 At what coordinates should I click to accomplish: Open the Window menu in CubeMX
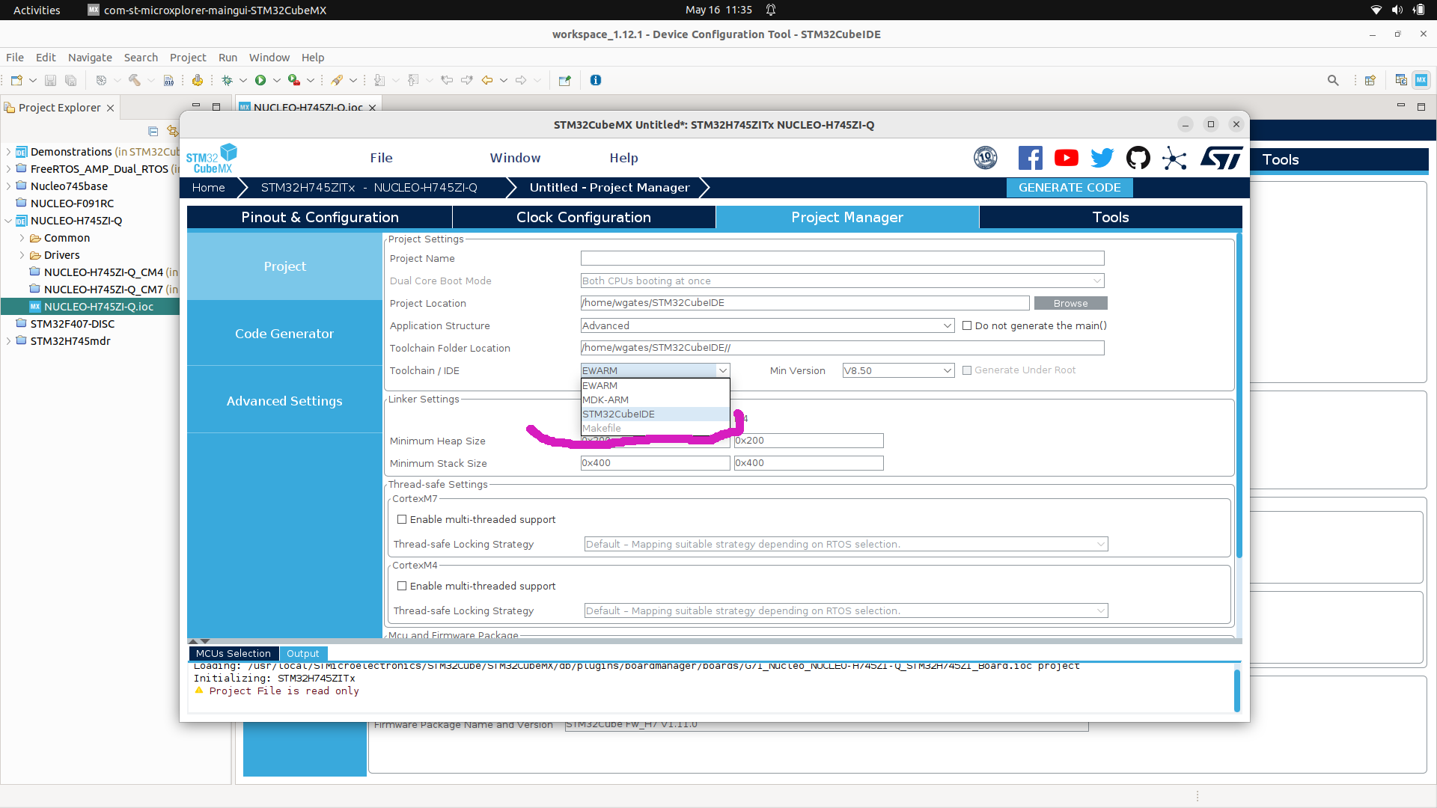click(x=515, y=158)
